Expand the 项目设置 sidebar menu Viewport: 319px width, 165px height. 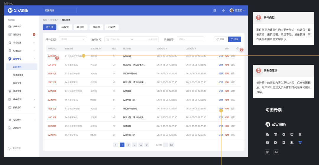(34, 43)
